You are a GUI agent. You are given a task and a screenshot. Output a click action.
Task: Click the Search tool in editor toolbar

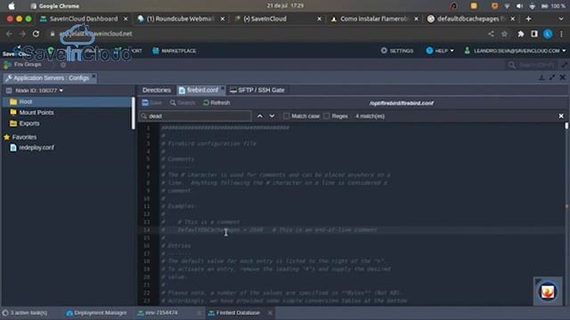click(183, 103)
